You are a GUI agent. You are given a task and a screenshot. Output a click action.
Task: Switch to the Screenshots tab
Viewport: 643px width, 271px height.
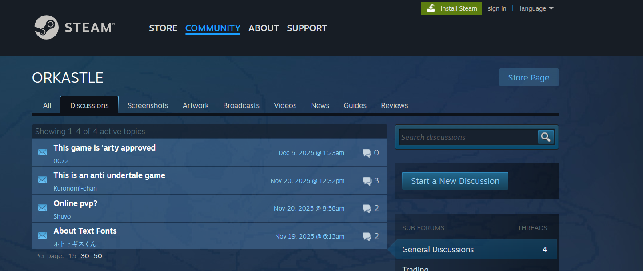point(148,105)
